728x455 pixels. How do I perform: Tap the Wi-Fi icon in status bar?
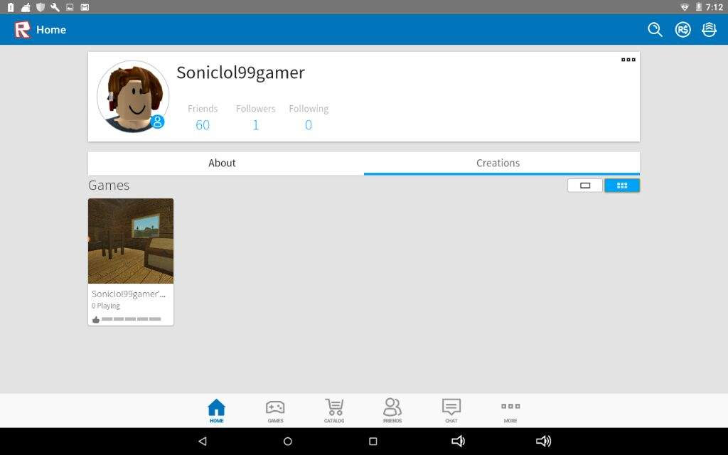[x=685, y=7]
